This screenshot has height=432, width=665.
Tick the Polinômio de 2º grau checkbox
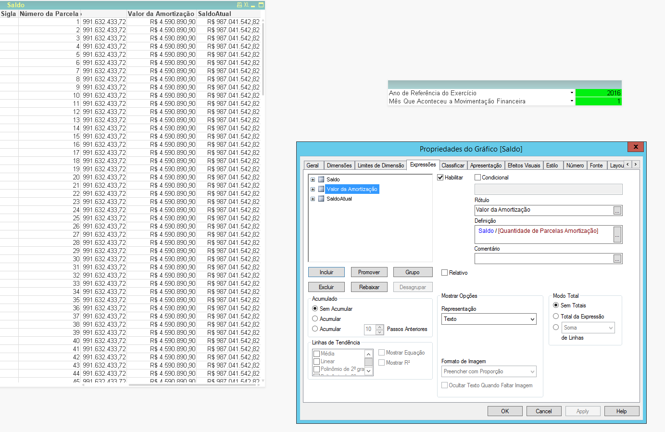[x=316, y=369]
